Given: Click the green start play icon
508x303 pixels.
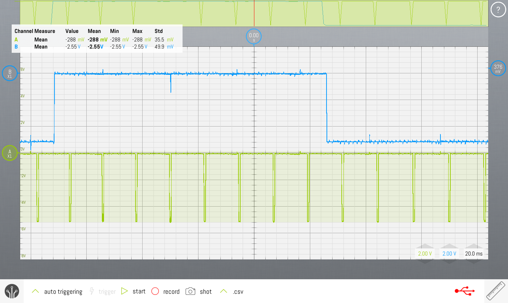Looking at the screenshot, I should 125,291.
